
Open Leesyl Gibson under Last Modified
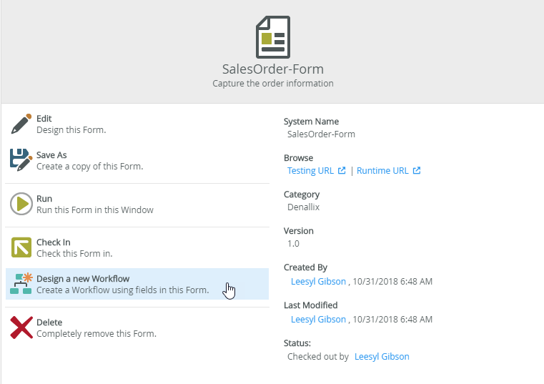[x=318, y=320]
